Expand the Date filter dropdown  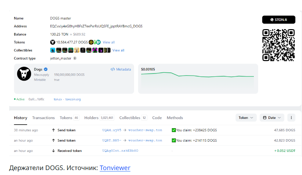(x=272, y=118)
